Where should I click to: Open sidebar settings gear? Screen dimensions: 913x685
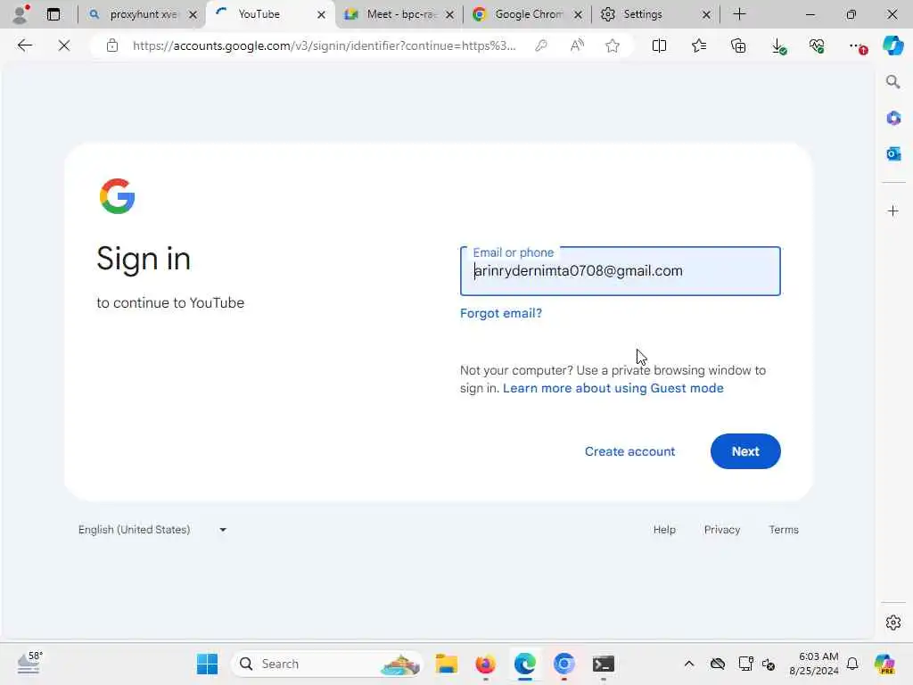pos(893,623)
